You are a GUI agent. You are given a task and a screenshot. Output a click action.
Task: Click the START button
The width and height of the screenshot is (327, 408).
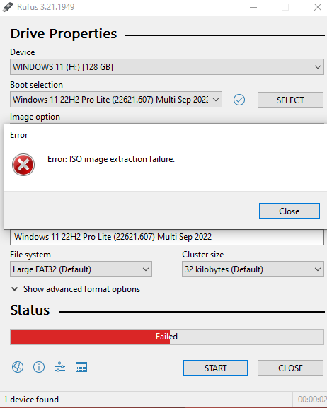click(215, 368)
